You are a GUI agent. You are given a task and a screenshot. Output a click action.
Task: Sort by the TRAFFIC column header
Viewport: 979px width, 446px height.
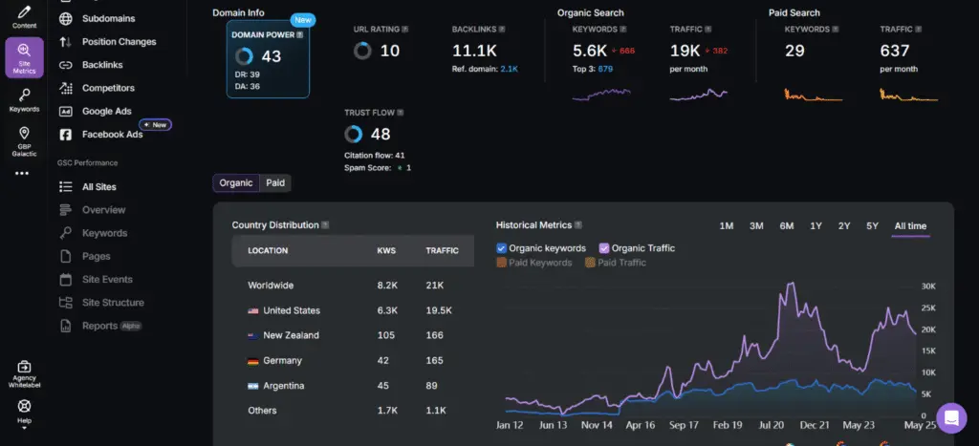[442, 251]
